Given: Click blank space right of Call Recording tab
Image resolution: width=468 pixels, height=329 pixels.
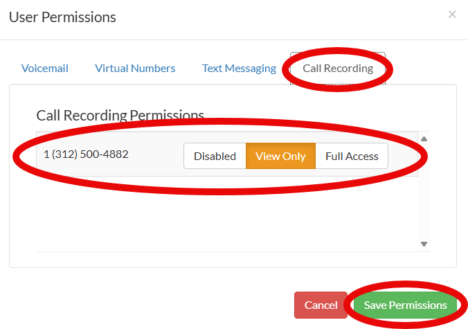Looking at the screenshot, I should [422, 69].
